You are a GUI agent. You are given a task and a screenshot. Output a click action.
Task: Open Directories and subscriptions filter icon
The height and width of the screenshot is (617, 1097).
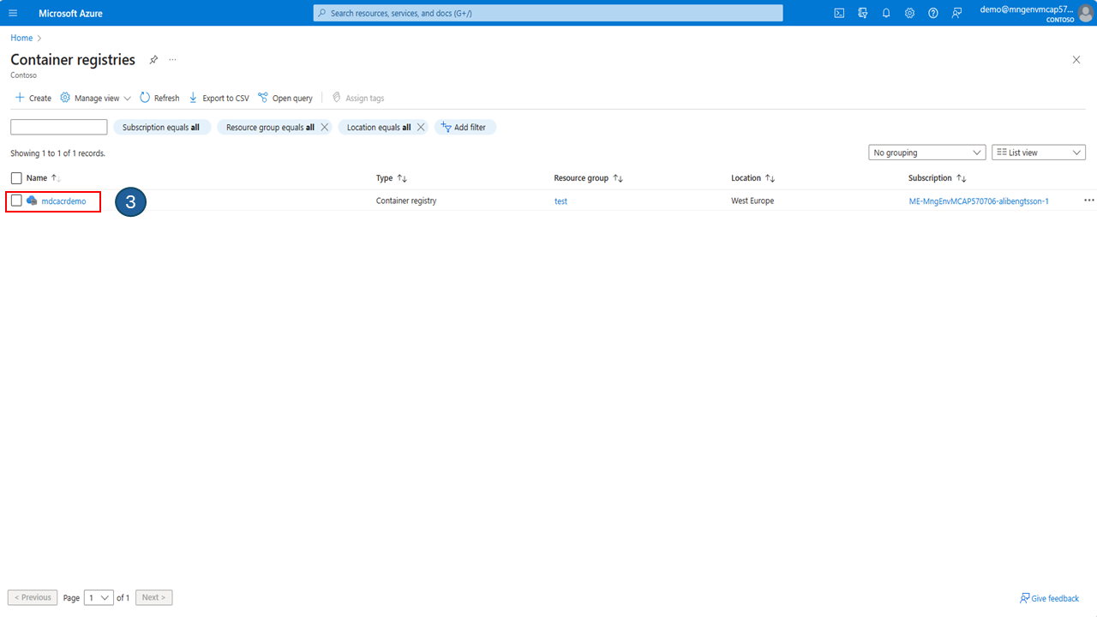click(x=862, y=13)
